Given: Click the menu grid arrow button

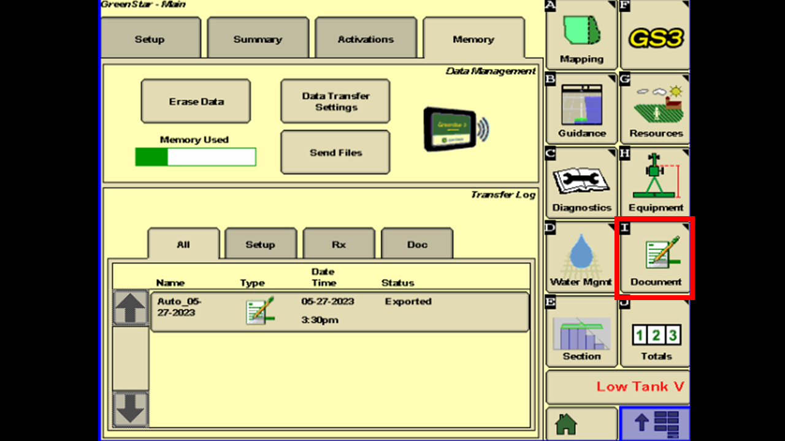Looking at the screenshot, I should coord(655,423).
